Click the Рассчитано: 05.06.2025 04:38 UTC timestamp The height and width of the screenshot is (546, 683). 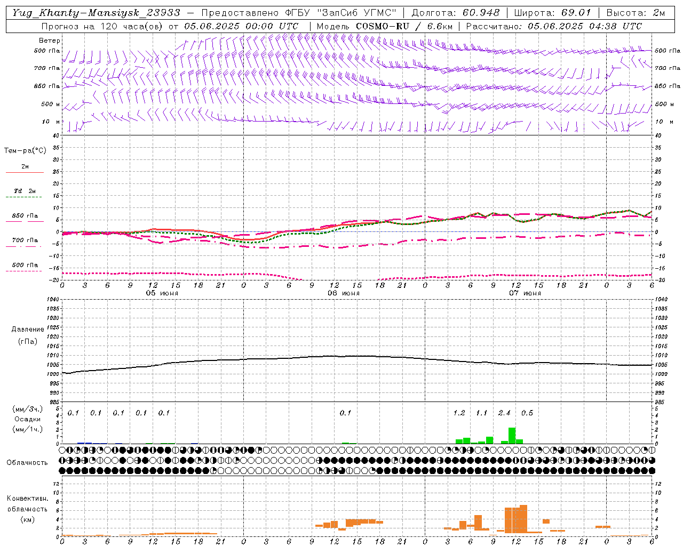[554, 26]
